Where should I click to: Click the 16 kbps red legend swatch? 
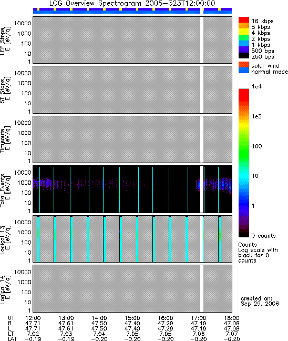[x=244, y=20]
